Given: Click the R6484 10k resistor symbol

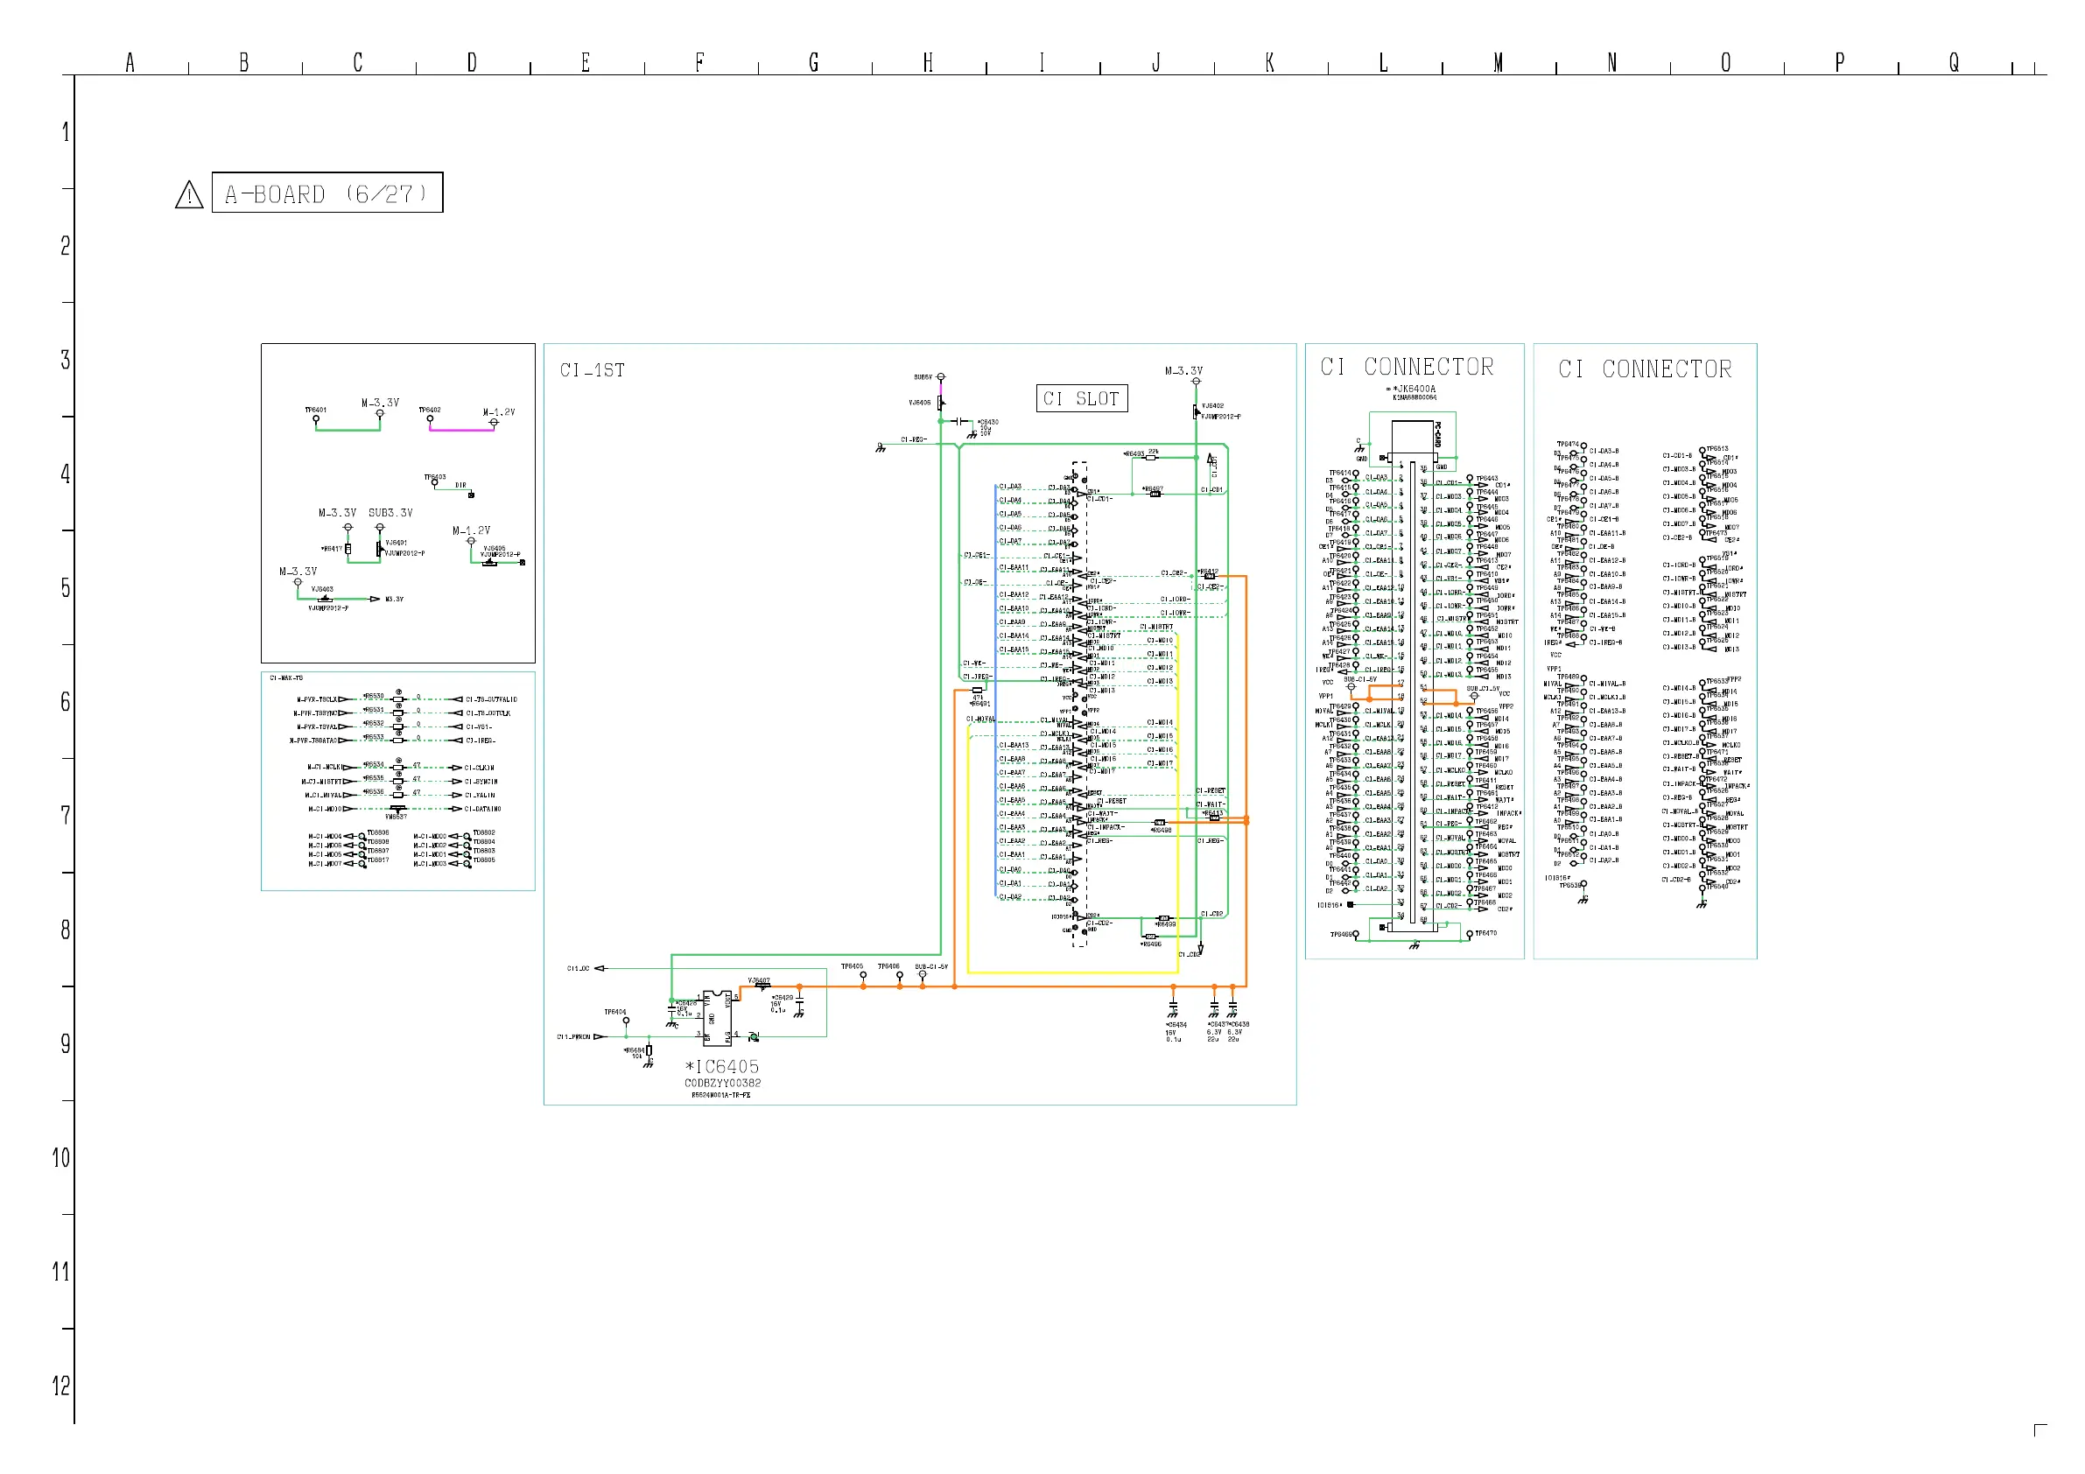Looking at the screenshot, I should (x=649, y=1050).
